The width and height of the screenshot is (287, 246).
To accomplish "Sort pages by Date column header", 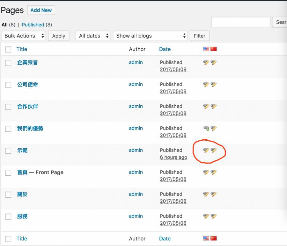I will coord(165,49).
